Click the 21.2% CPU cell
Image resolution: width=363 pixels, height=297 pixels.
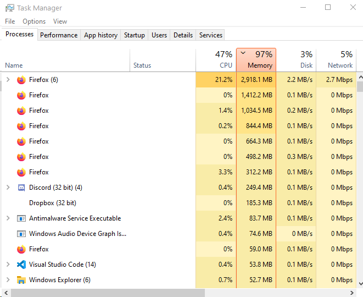click(x=216, y=80)
